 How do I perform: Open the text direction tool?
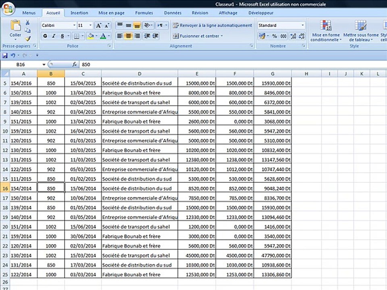tap(162, 25)
